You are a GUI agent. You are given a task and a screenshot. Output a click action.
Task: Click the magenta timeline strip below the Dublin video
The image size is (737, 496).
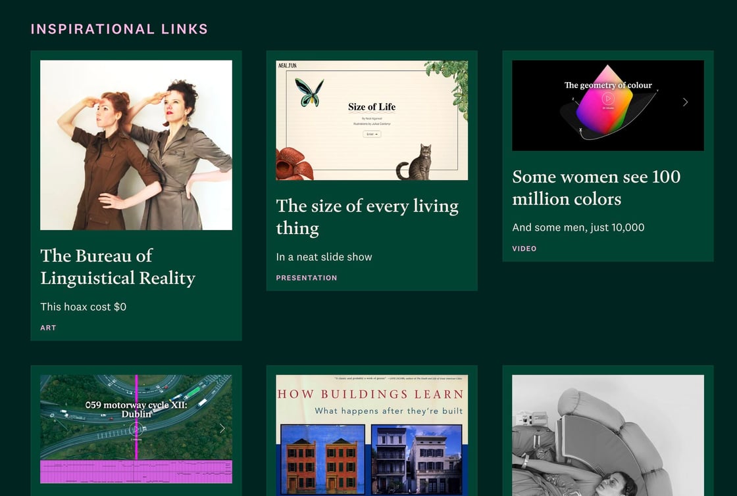[136, 472]
